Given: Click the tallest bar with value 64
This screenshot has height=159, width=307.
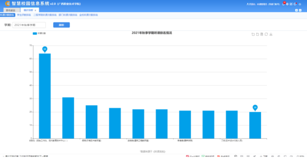Looking at the screenshot, I should point(45,96).
